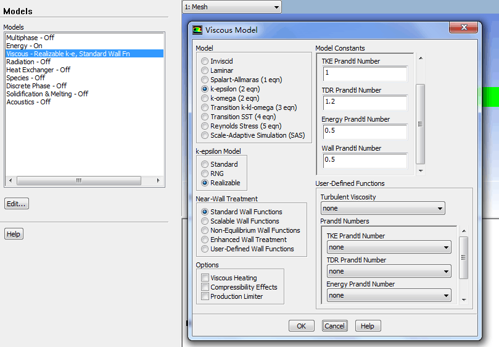Choose the k-omega (2 eqn) model
Screen dimensions: 499x347
pos(205,98)
